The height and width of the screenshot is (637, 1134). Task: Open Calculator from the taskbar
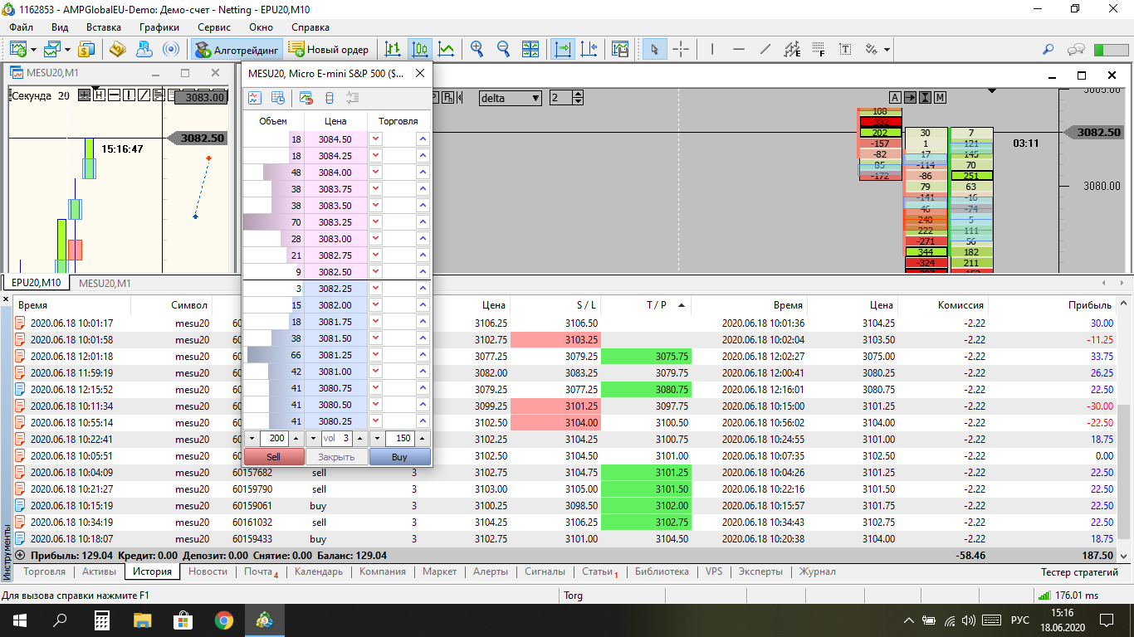coord(103,620)
